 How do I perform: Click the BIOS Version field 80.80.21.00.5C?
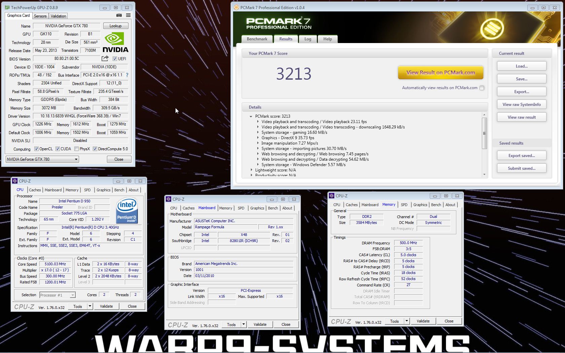(67, 58)
